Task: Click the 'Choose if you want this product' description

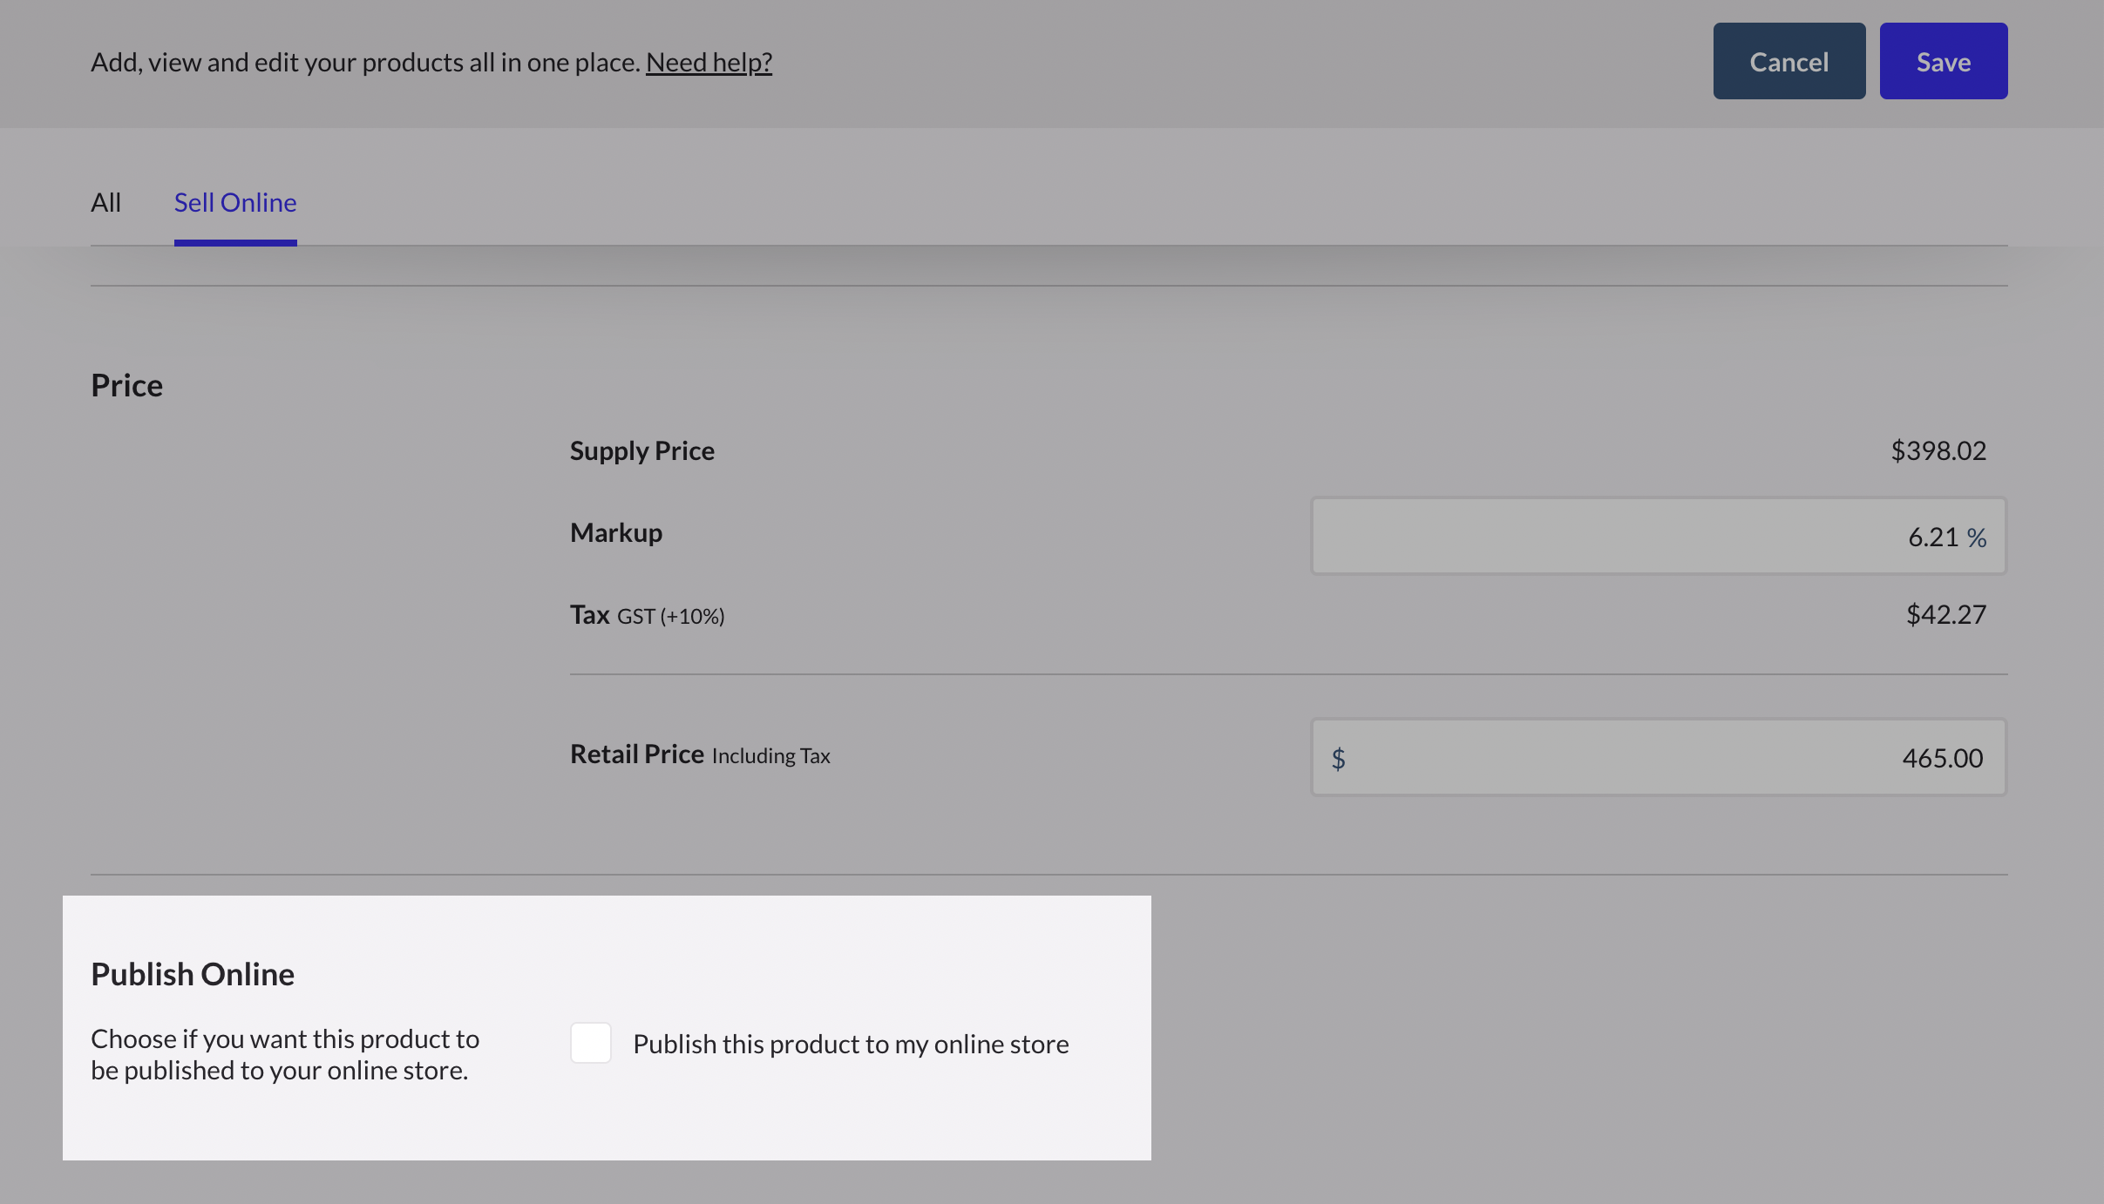Action: 285,1054
